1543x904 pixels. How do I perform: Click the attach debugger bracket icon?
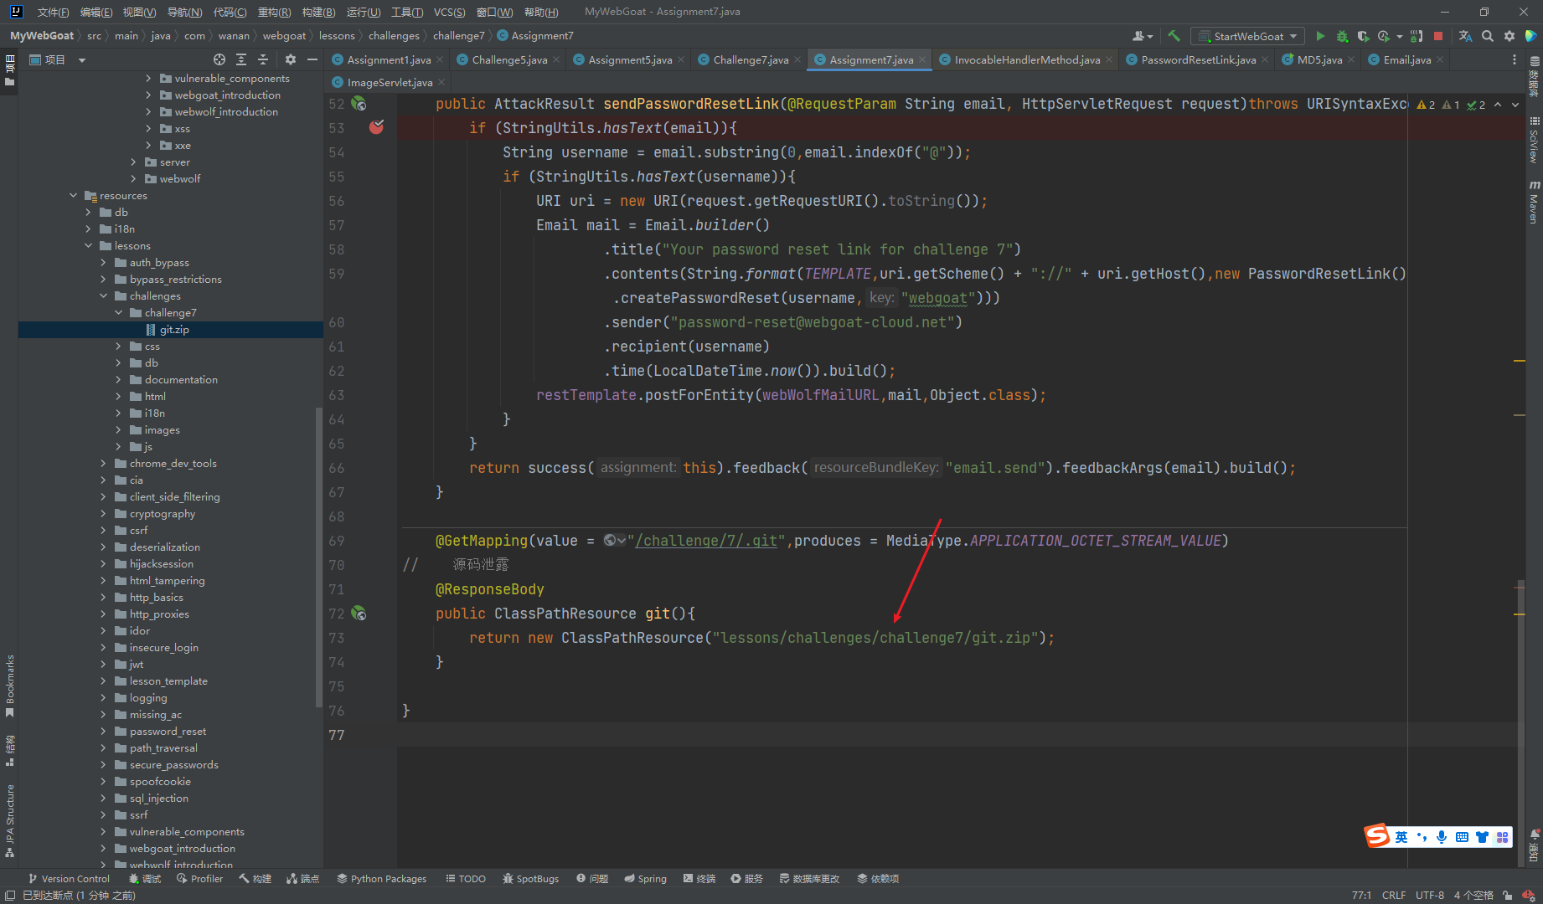click(x=1417, y=36)
